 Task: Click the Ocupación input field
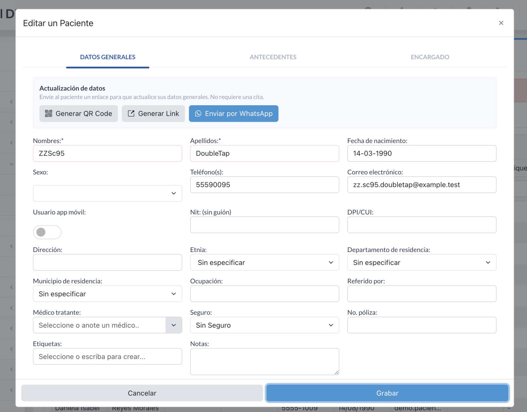264,294
